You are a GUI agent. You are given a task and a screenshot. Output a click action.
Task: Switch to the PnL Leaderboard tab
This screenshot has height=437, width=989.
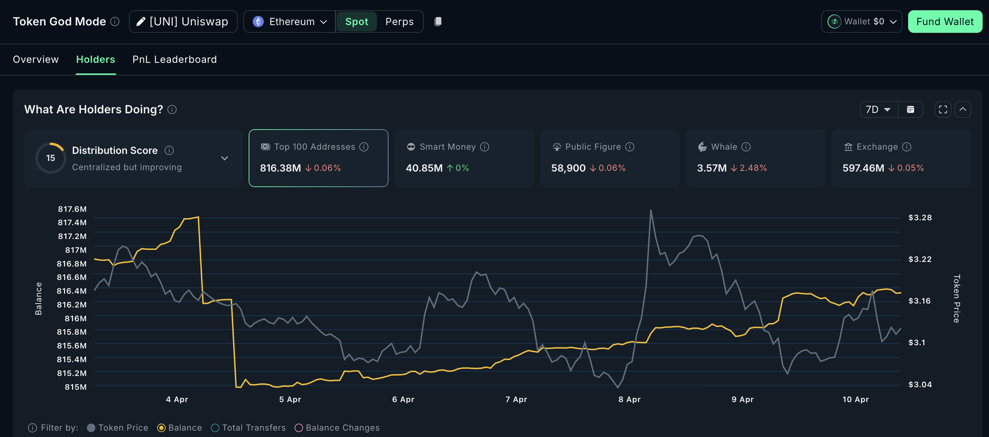pos(174,59)
